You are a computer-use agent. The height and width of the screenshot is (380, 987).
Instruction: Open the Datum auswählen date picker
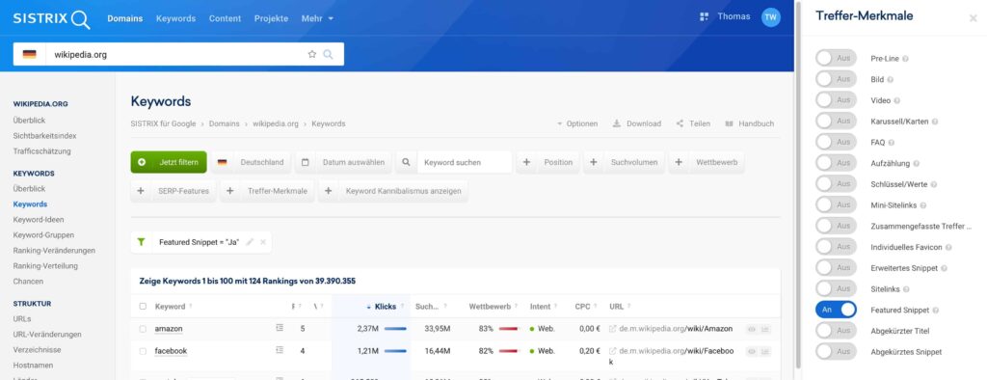point(343,162)
